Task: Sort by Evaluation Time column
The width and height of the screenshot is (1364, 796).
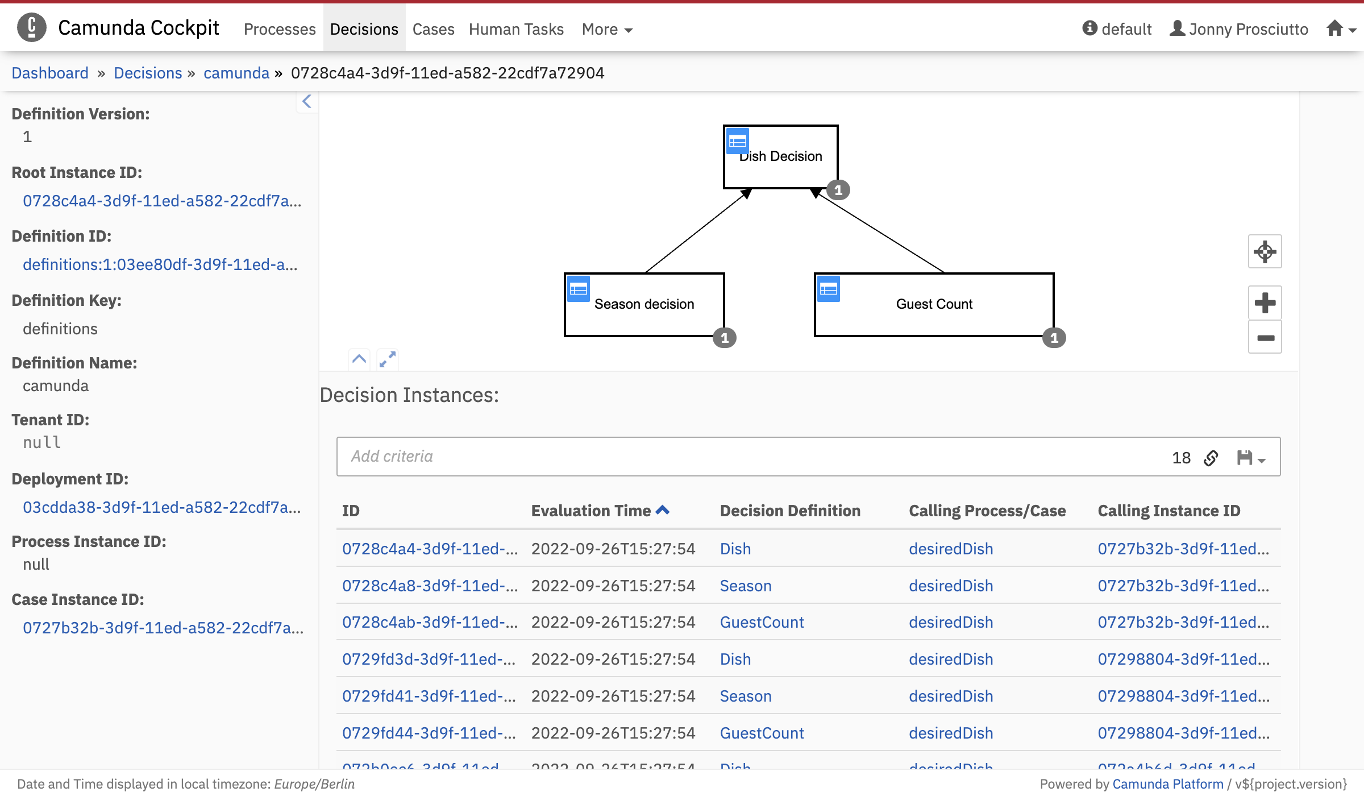Action: [x=600, y=511]
